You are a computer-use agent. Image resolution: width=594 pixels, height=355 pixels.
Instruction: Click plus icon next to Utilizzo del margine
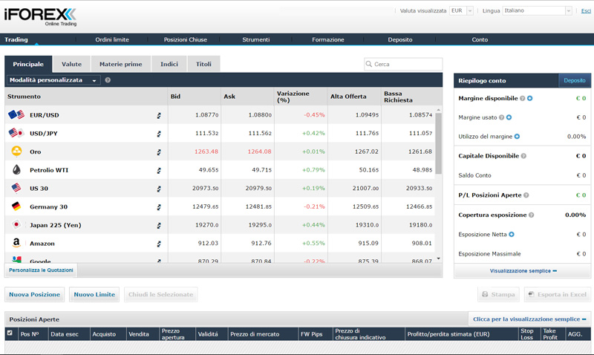click(517, 137)
